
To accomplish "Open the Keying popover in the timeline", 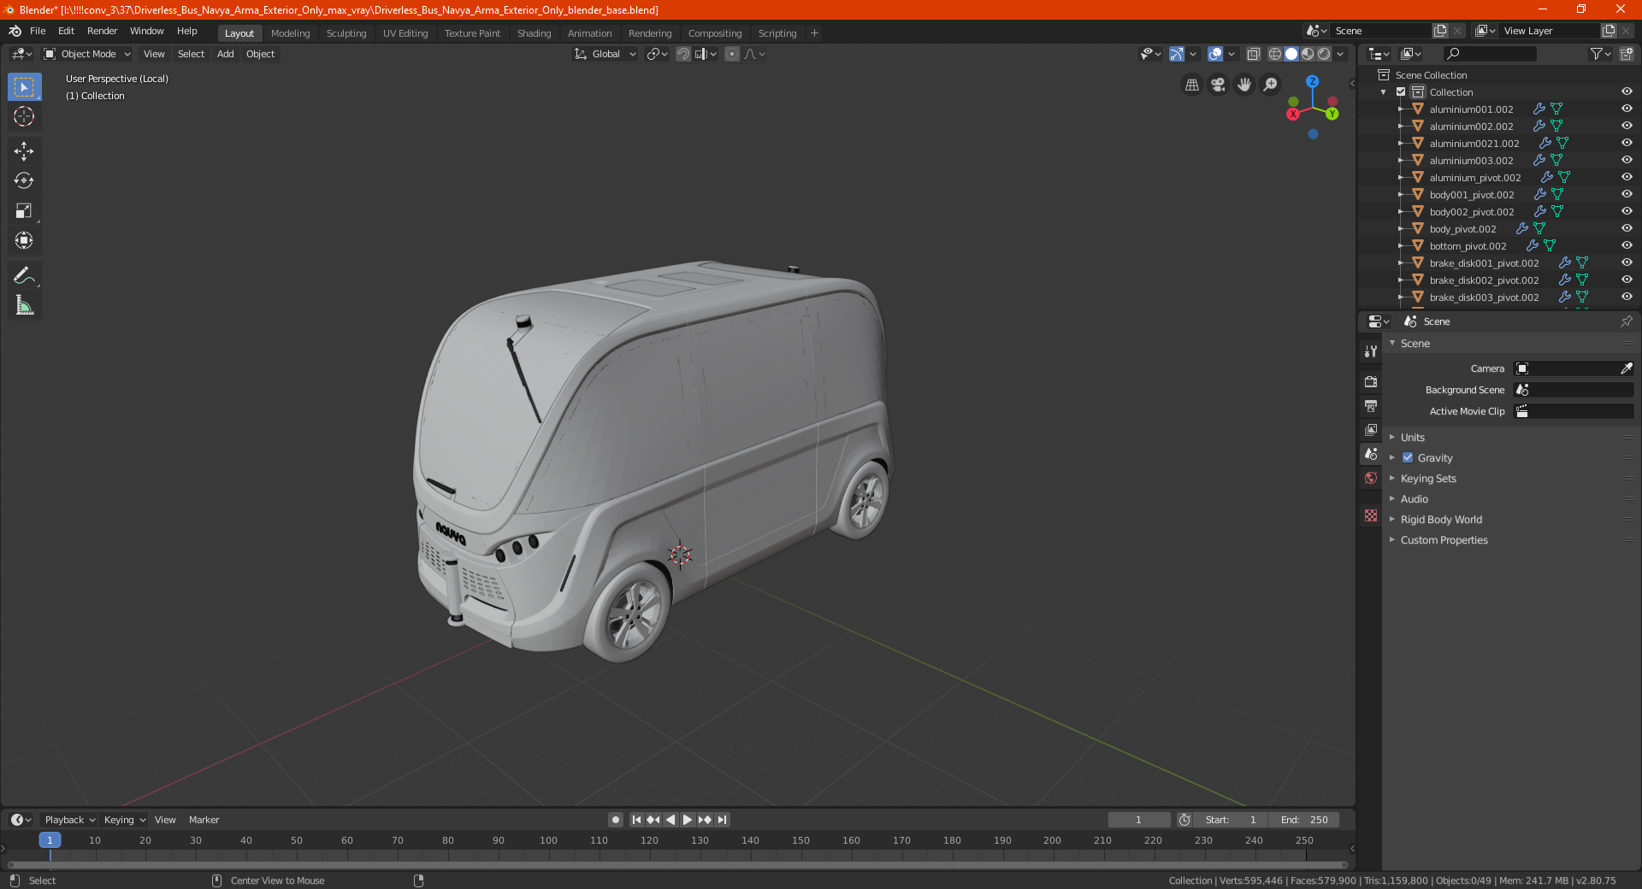I will click(124, 820).
